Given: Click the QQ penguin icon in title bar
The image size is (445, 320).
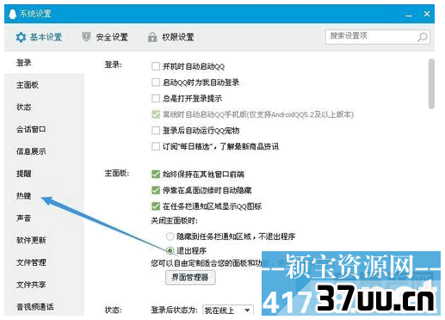Looking at the screenshot, I should (13, 14).
